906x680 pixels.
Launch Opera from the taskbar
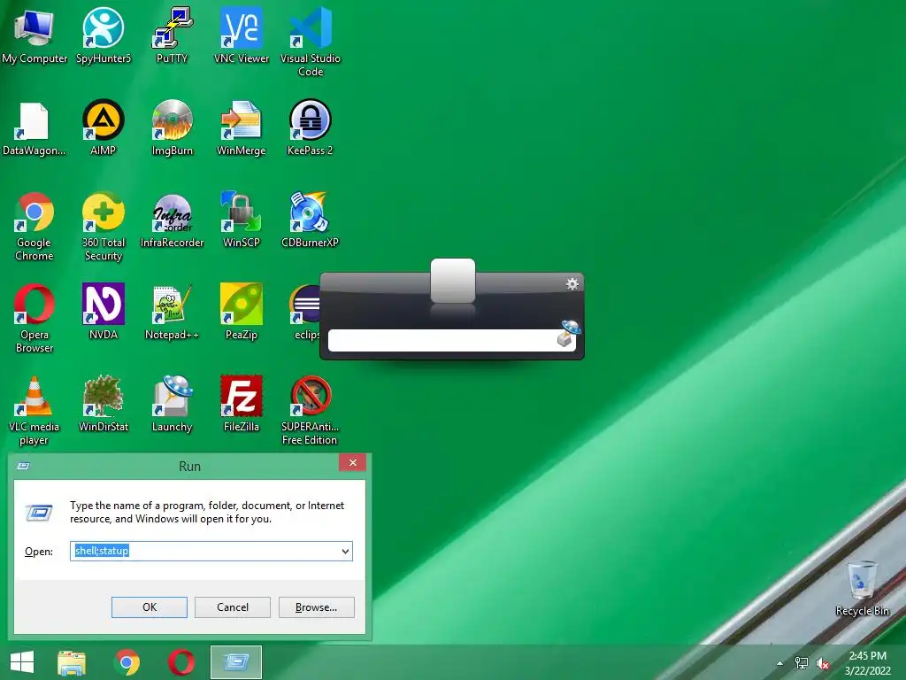pos(180,662)
